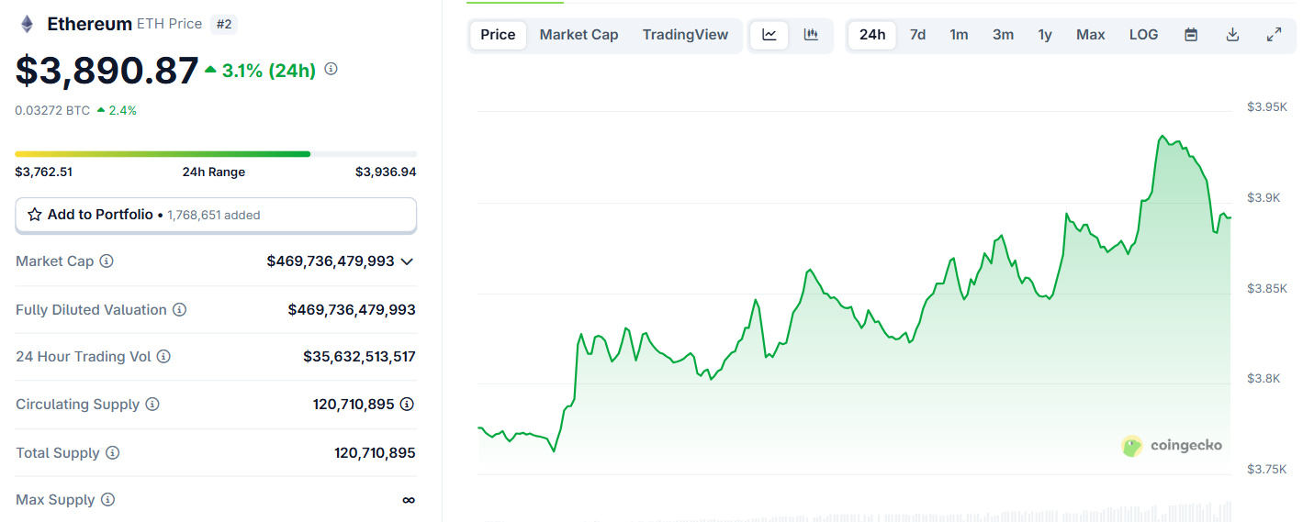
Task: Click the Total Supply info icon
Action: point(112,453)
